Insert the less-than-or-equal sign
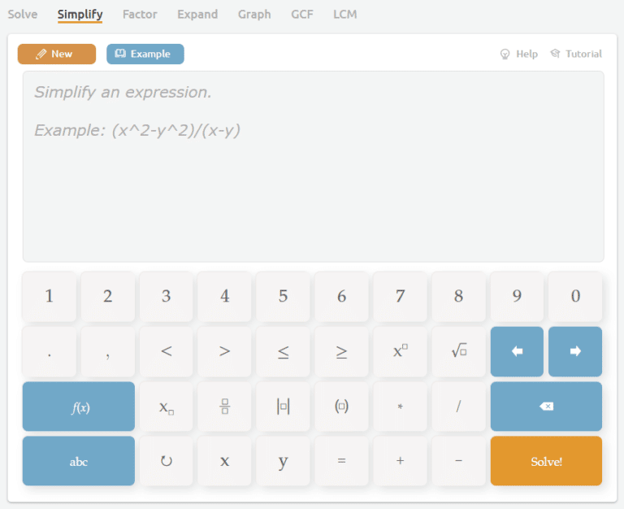 click(283, 352)
